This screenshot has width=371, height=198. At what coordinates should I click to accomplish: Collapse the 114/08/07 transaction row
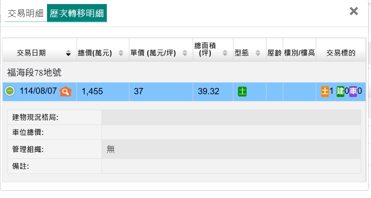[x=10, y=91]
